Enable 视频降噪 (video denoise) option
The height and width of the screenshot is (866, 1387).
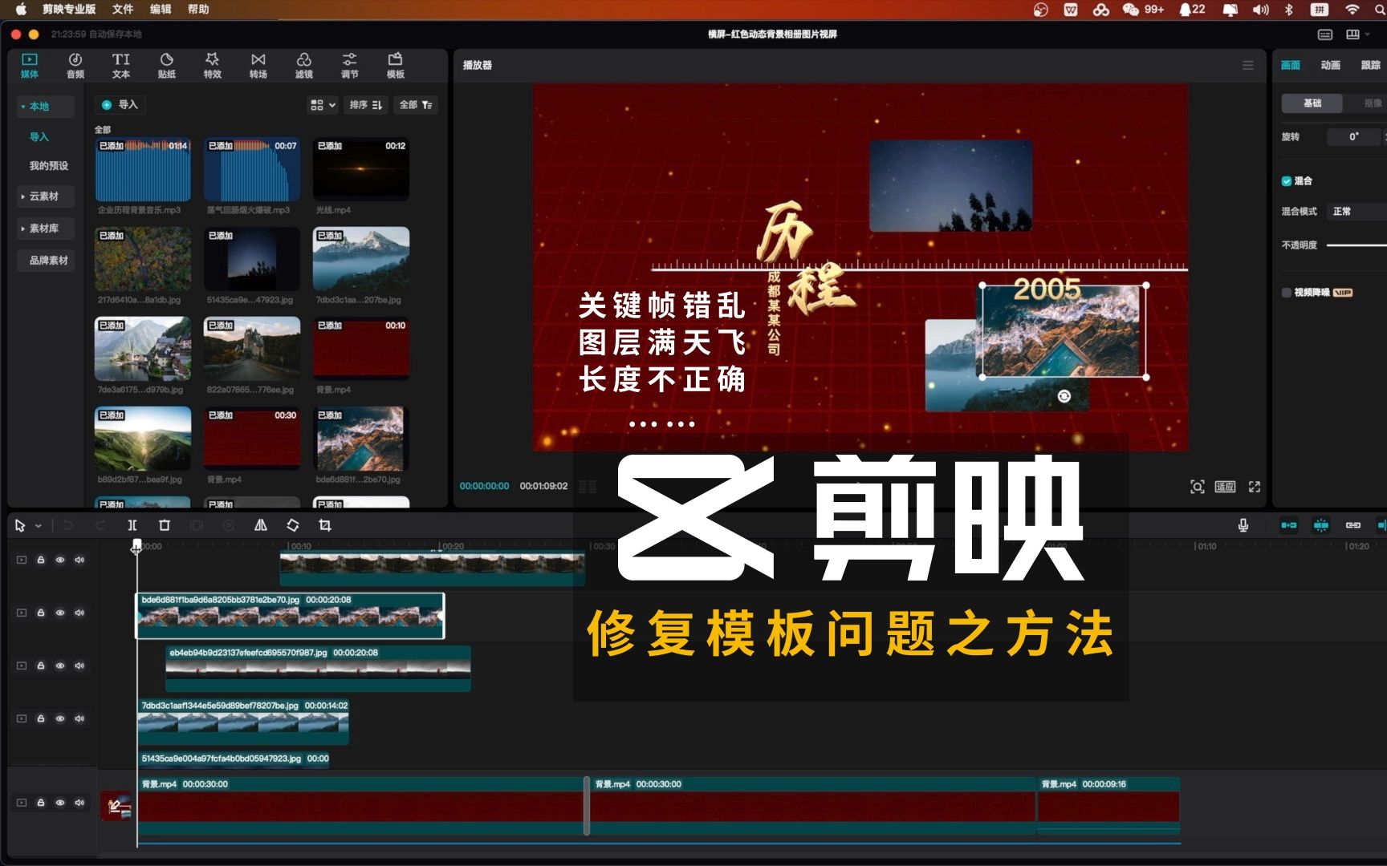pyautogui.click(x=1285, y=293)
